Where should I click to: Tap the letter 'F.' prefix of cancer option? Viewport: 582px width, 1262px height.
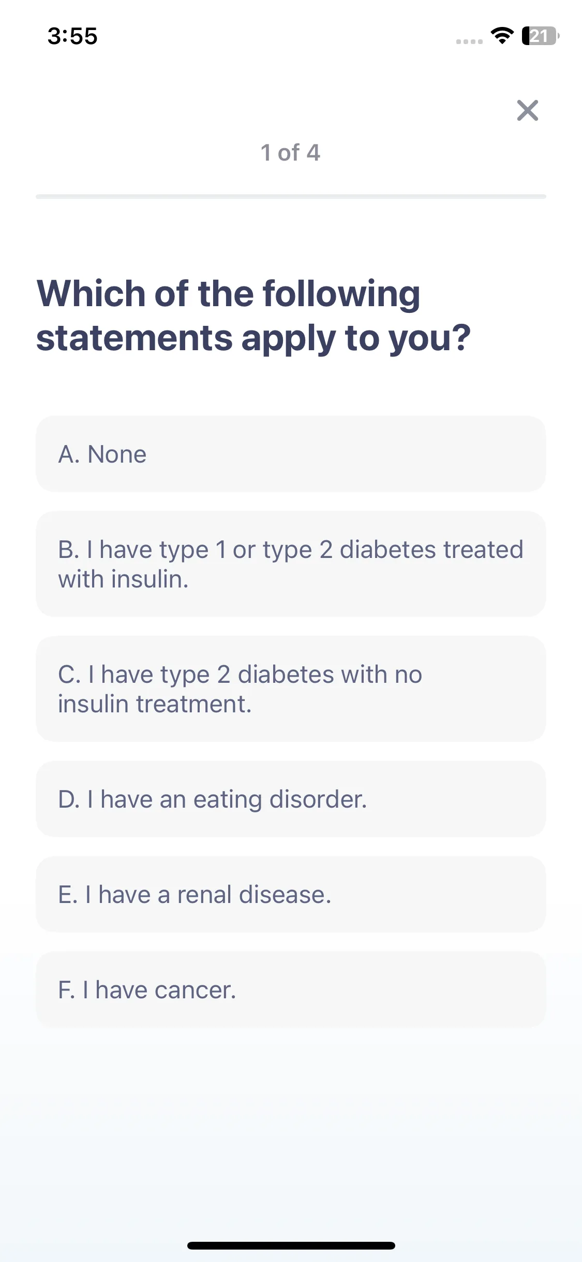(67, 990)
